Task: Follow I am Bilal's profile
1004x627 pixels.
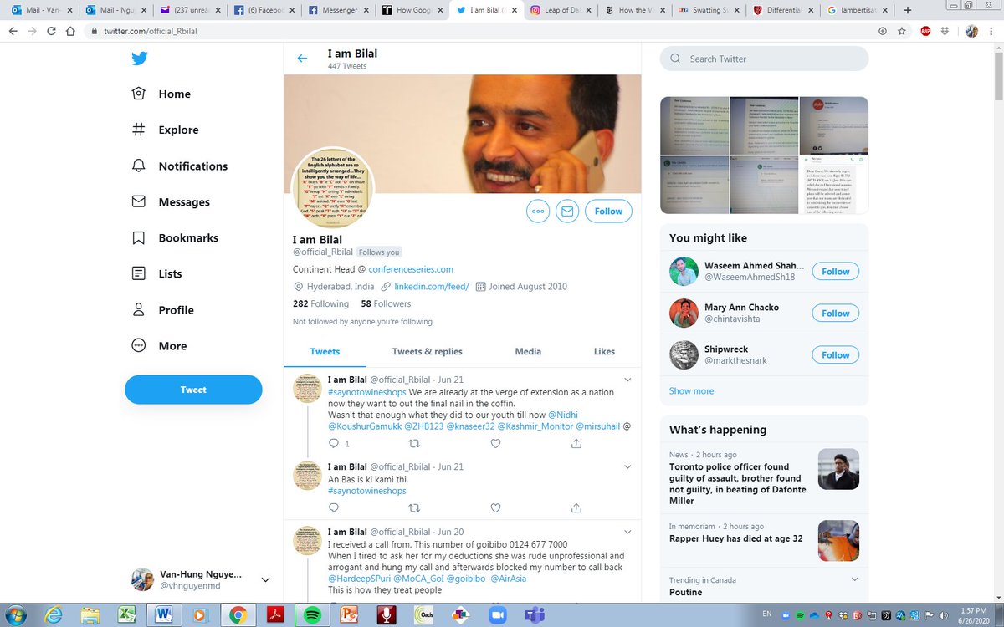Action: pos(608,211)
